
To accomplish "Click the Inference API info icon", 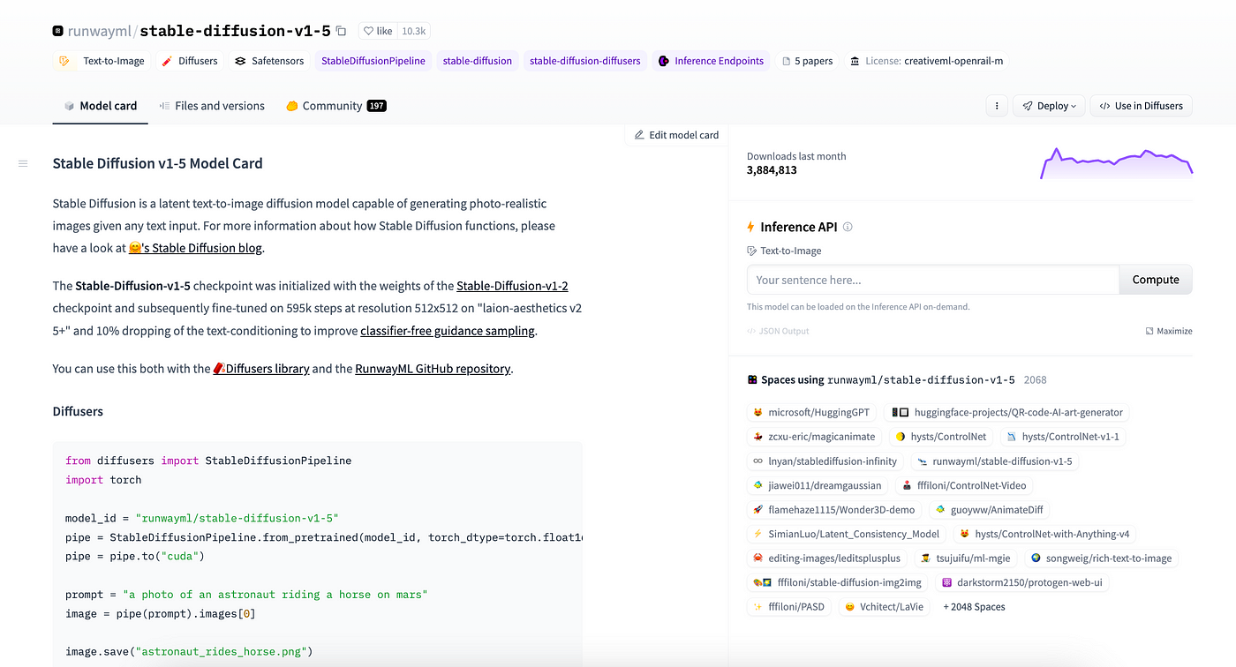I will coord(848,227).
